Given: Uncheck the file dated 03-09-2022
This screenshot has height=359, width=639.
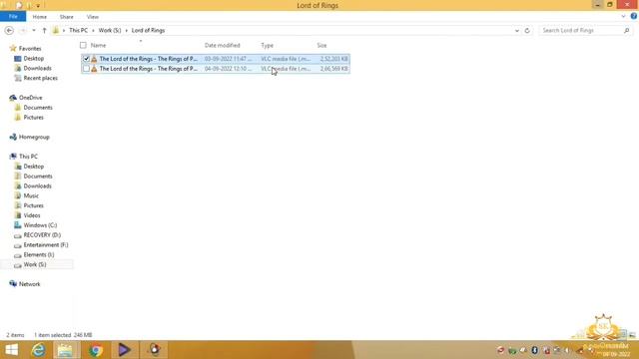Looking at the screenshot, I should pos(86,59).
